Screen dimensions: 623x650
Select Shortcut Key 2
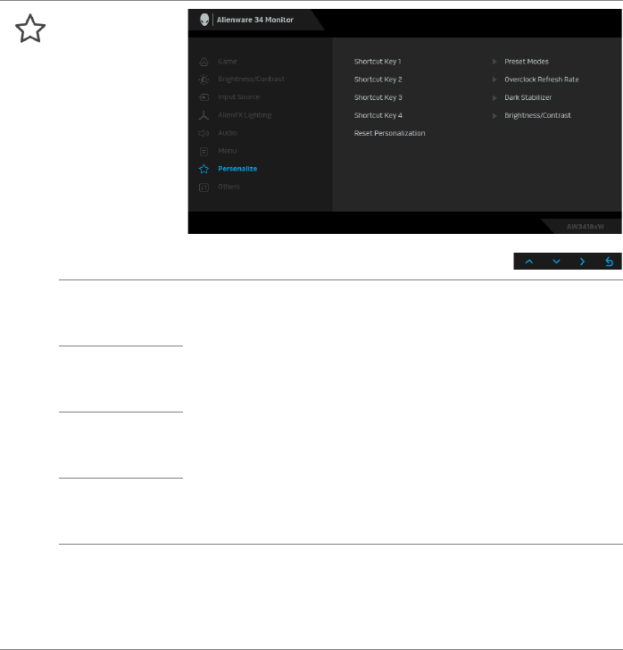(x=378, y=79)
